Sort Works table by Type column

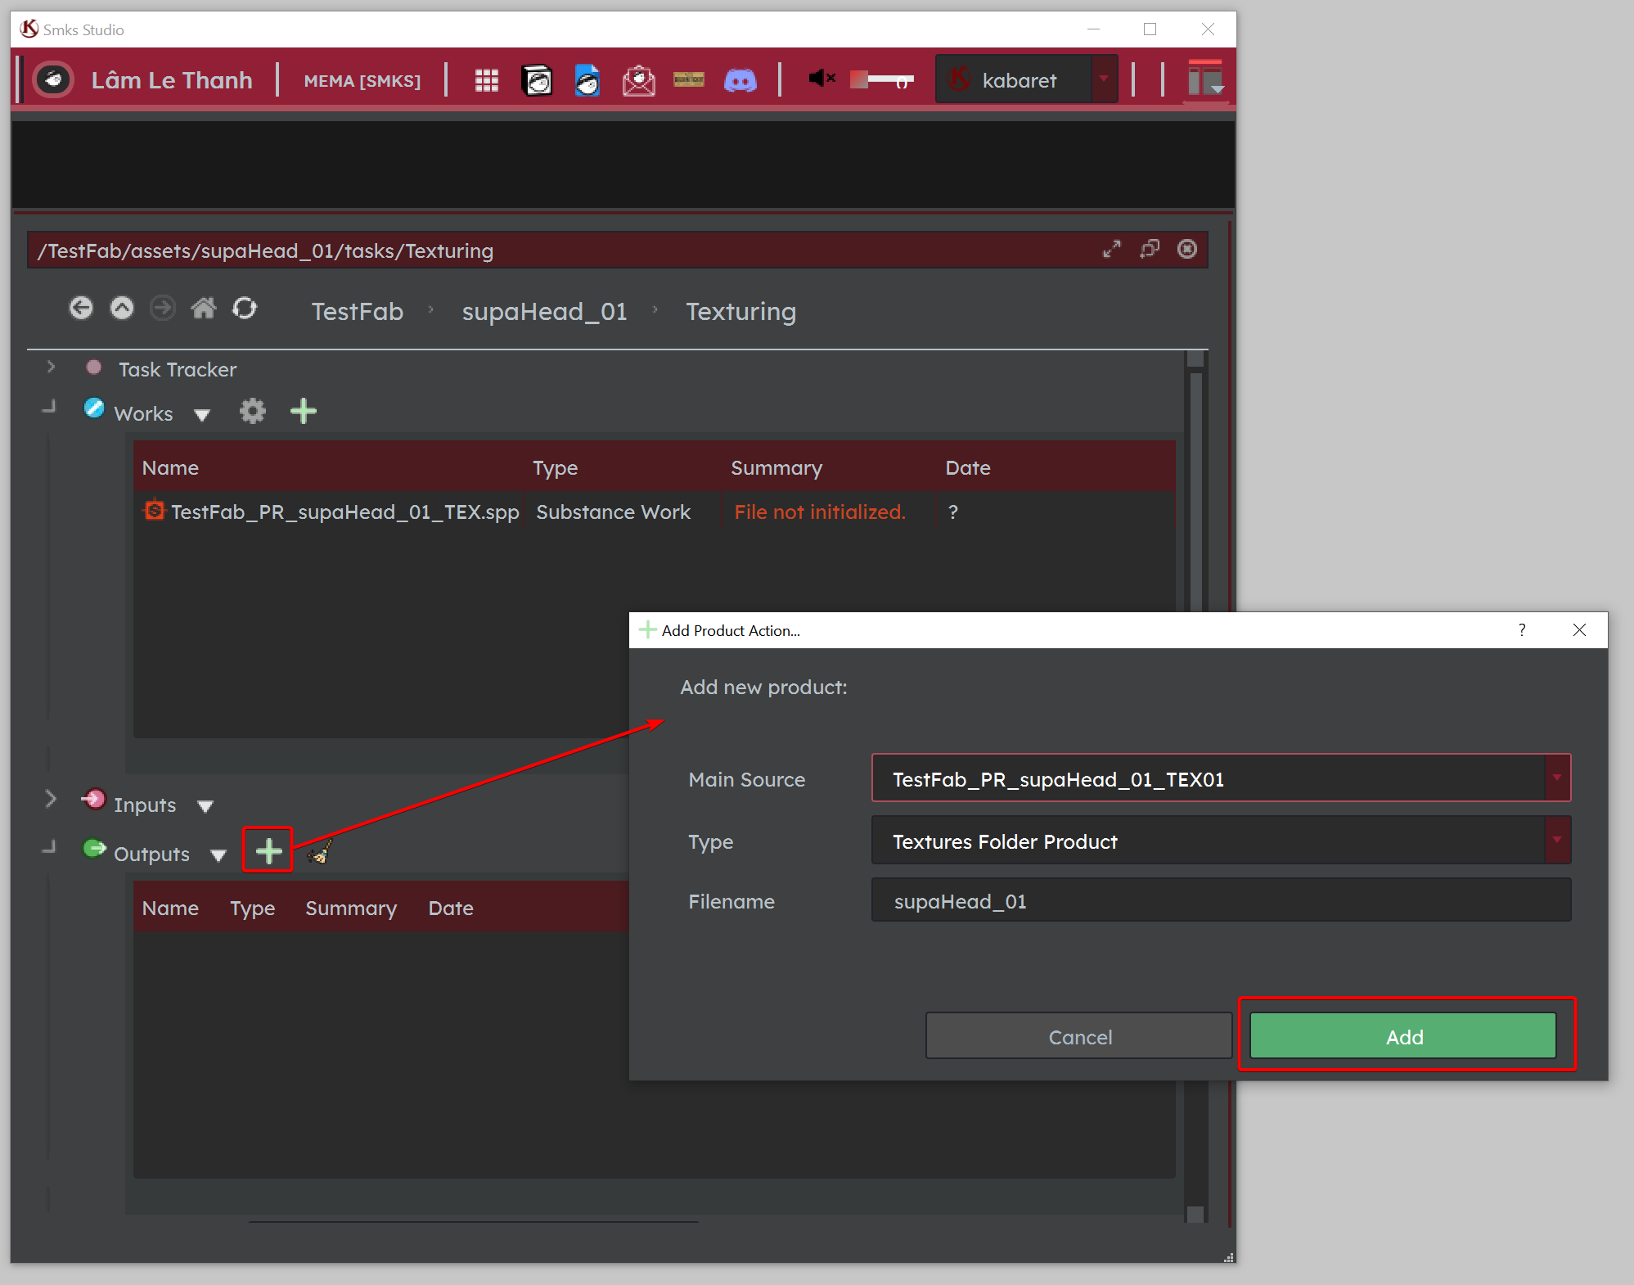coord(555,468)
